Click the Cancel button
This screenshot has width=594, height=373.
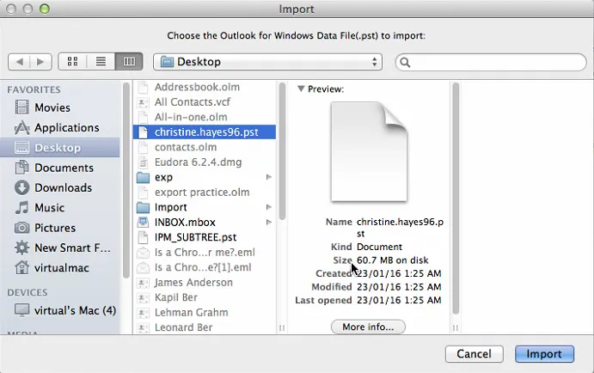(475, 354)
